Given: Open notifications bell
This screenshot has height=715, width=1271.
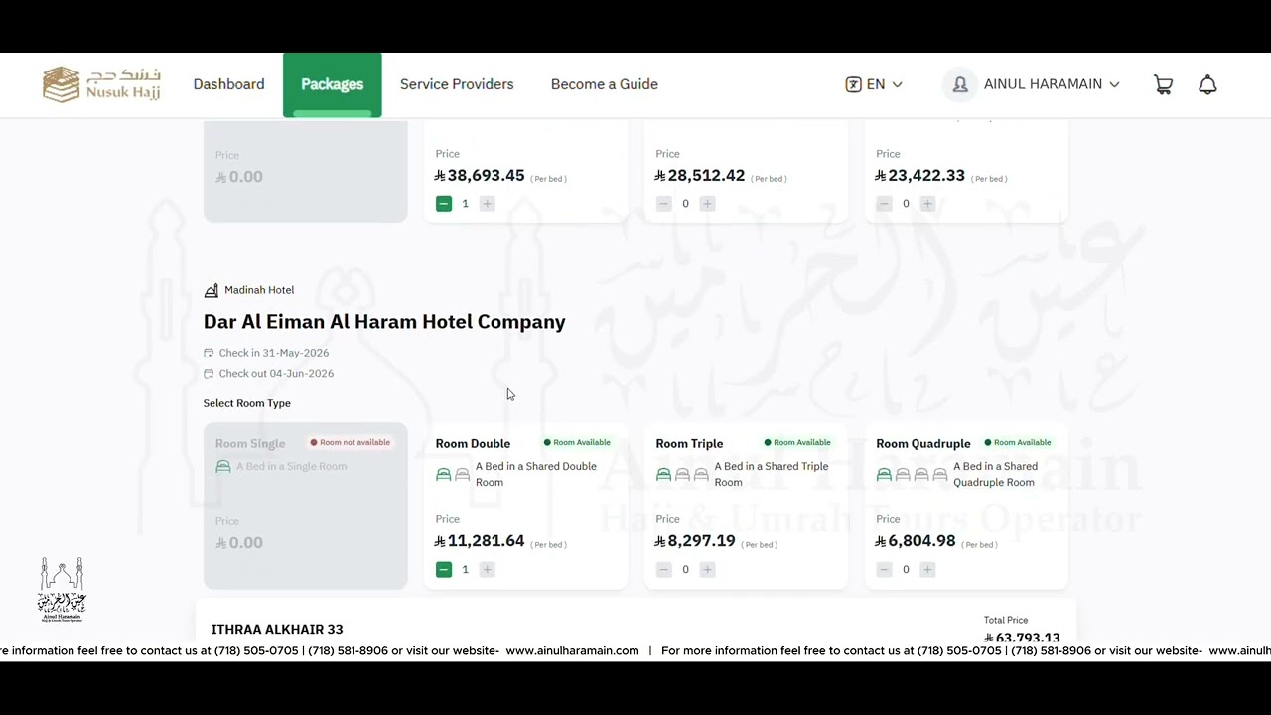Looking at the screenshot, I should coord(1207,84).
